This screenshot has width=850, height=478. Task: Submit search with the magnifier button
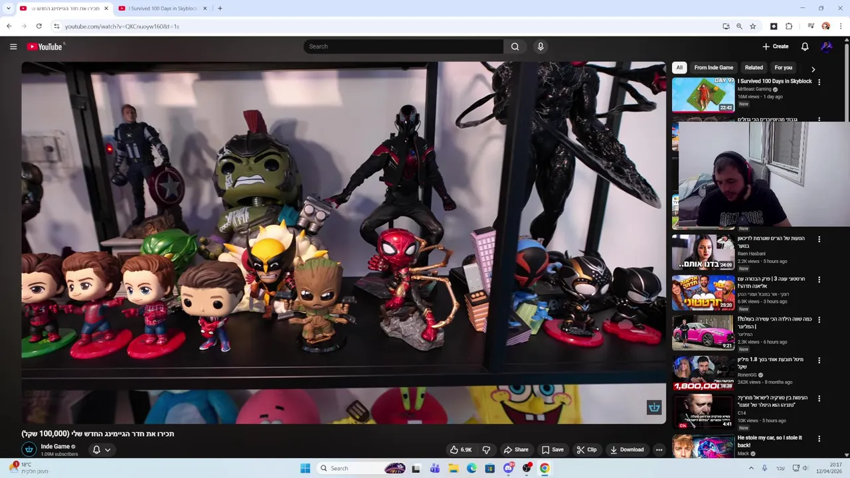coord(515,46)
